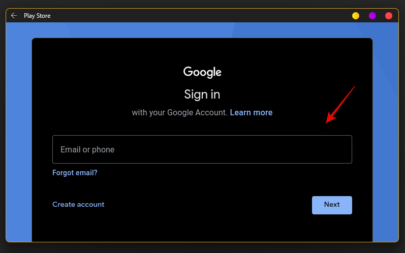Recover address via the Forgot email? link
The height and width of the screenshot is (253, 405).
click(x=75, y=173)
